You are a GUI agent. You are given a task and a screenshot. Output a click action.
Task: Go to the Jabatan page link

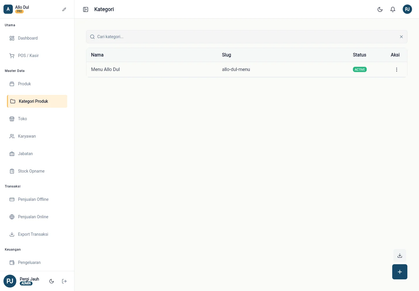[37, 154]
